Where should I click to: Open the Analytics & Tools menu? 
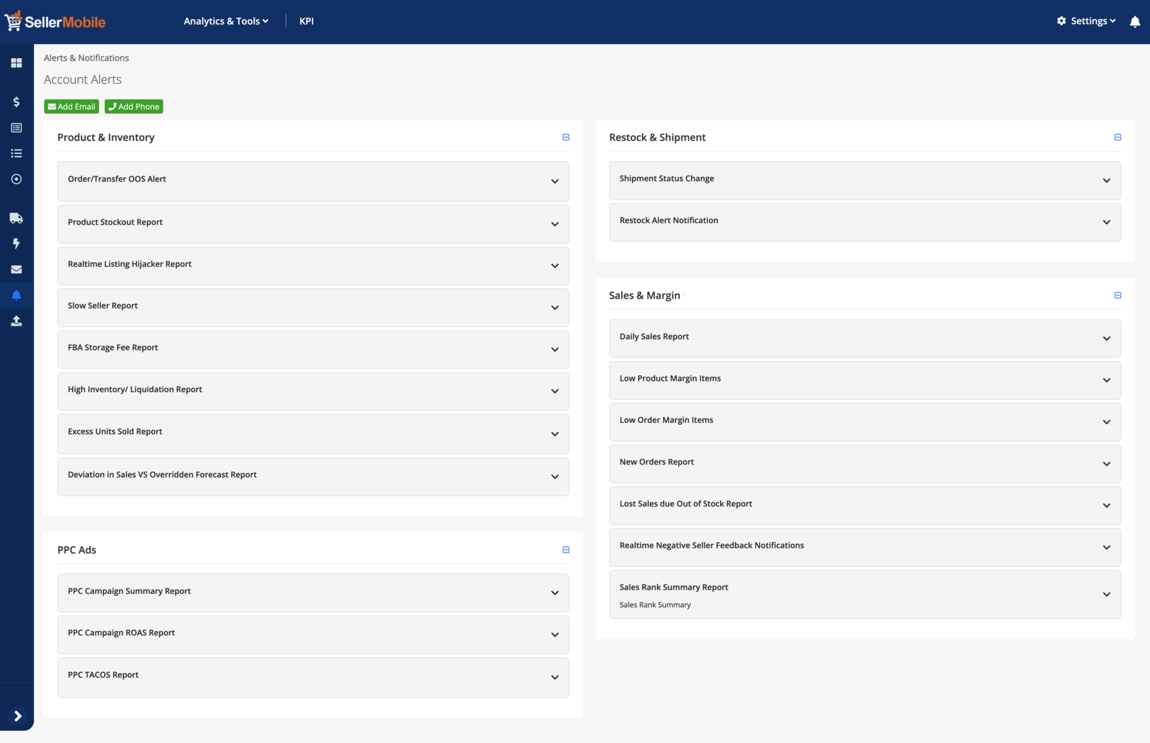(226, 21)
